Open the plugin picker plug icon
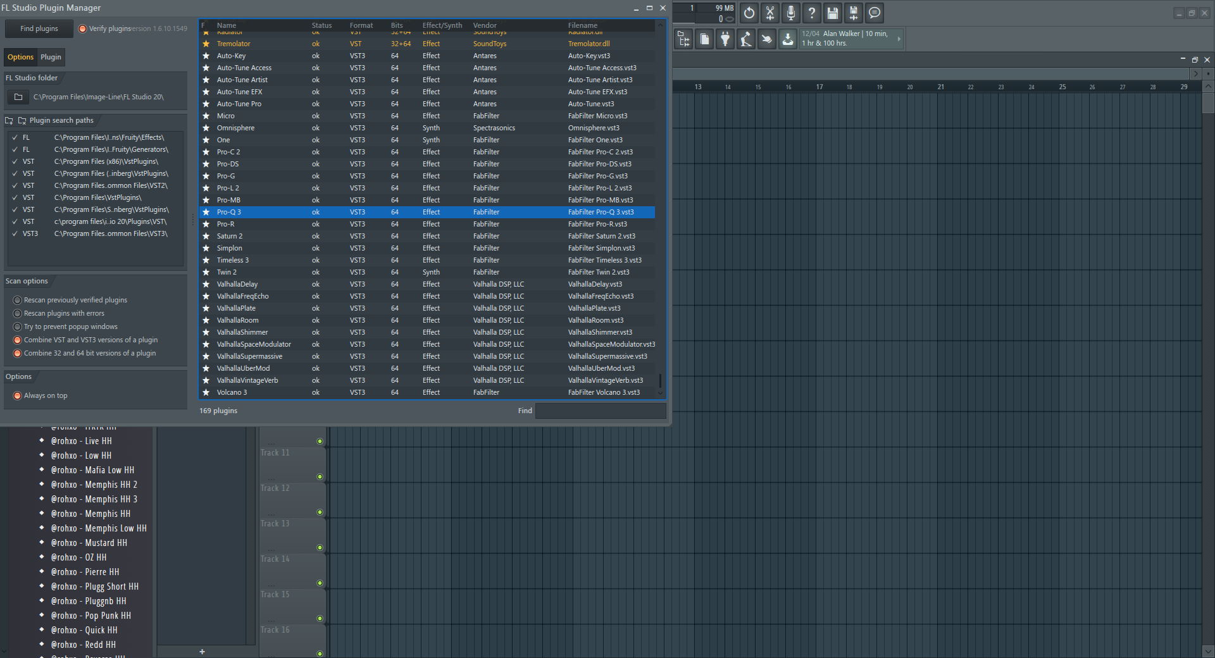The width and height of the screenshot is (1215, 658). [x=725, y=39]
